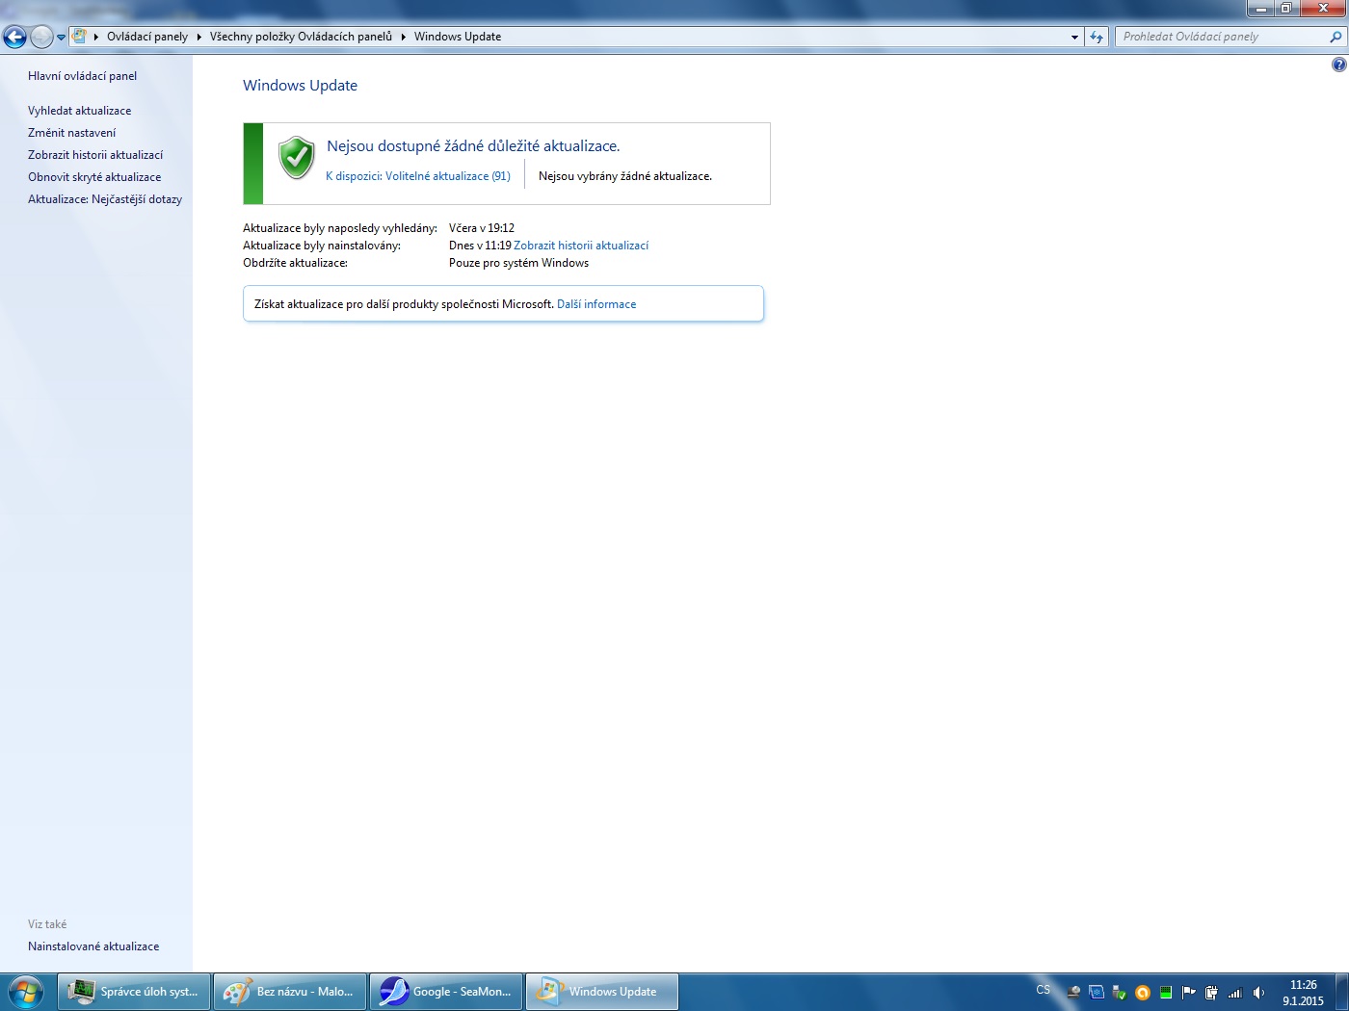Image resolution: width=1349 pixels, height=1011 pixels.
Task: Open Safely Remove Hardware tray icon
Action: point(1120,993)
